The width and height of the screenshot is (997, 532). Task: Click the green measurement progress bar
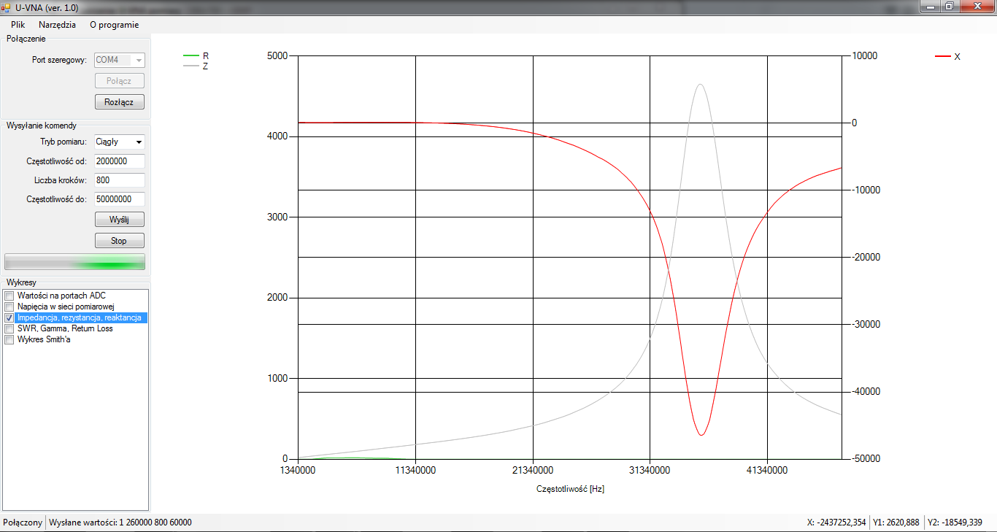[x=74, y=262]
